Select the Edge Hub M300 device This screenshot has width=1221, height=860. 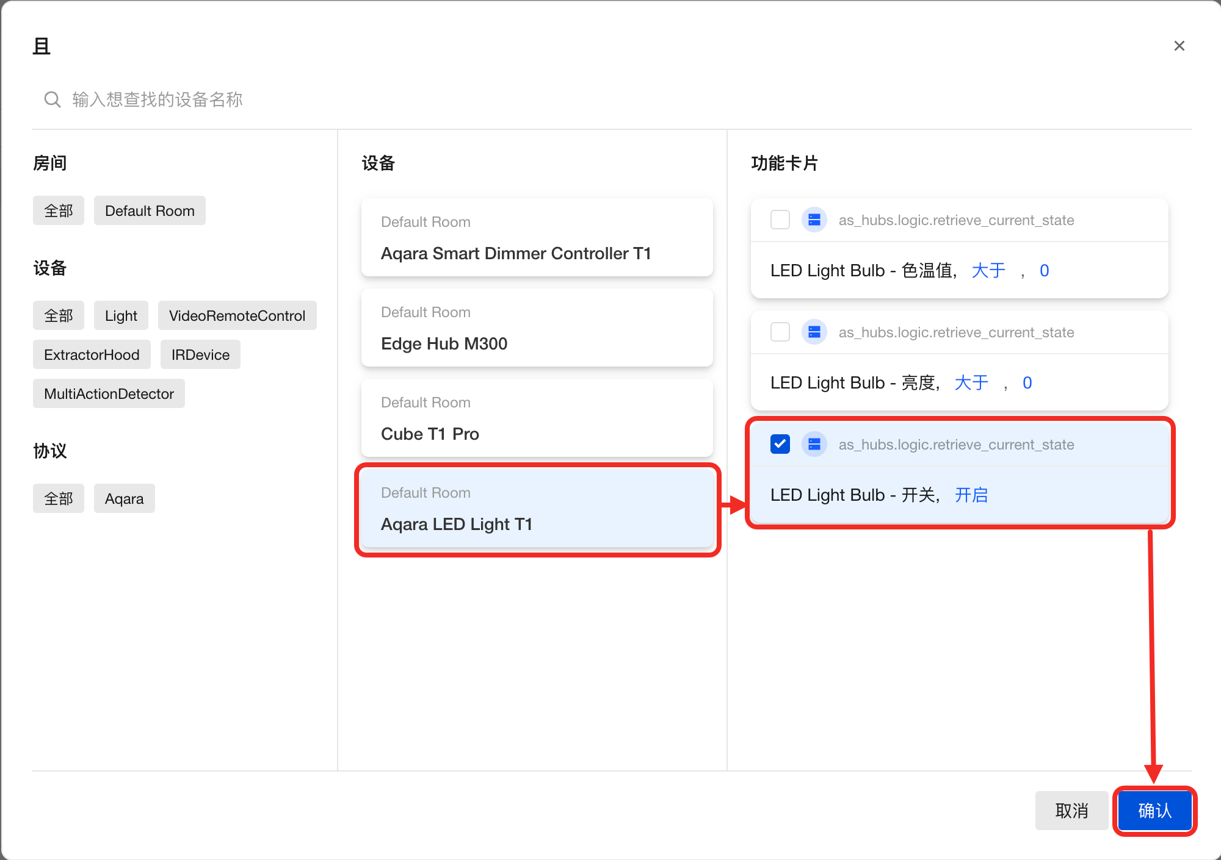click(x=537, y=328)
